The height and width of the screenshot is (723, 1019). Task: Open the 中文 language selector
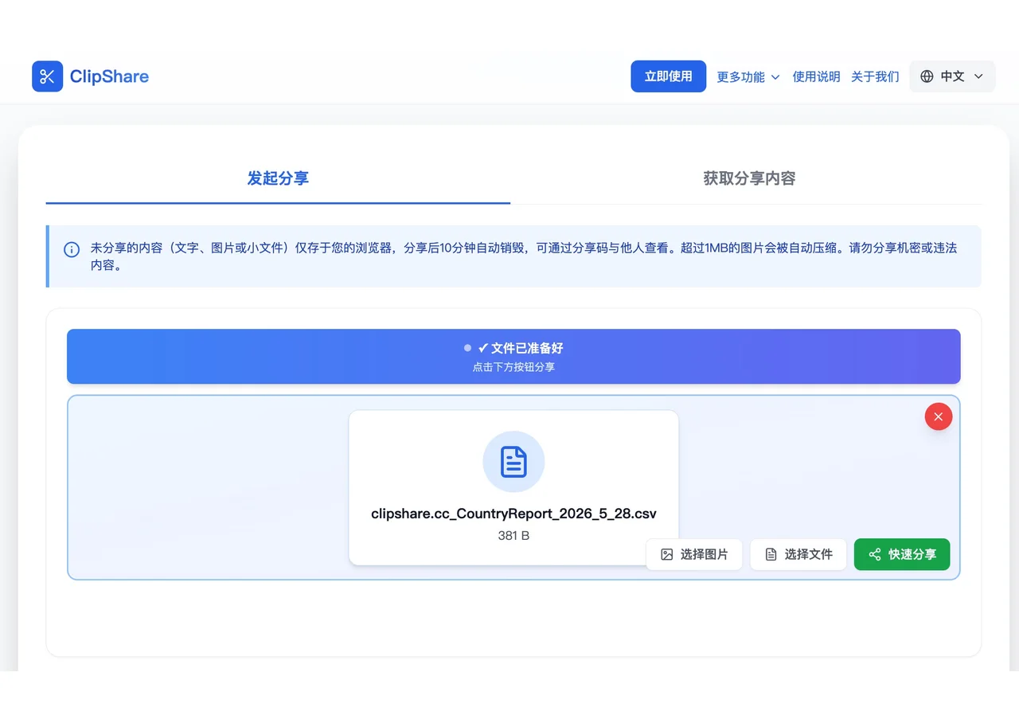[952, 76]
